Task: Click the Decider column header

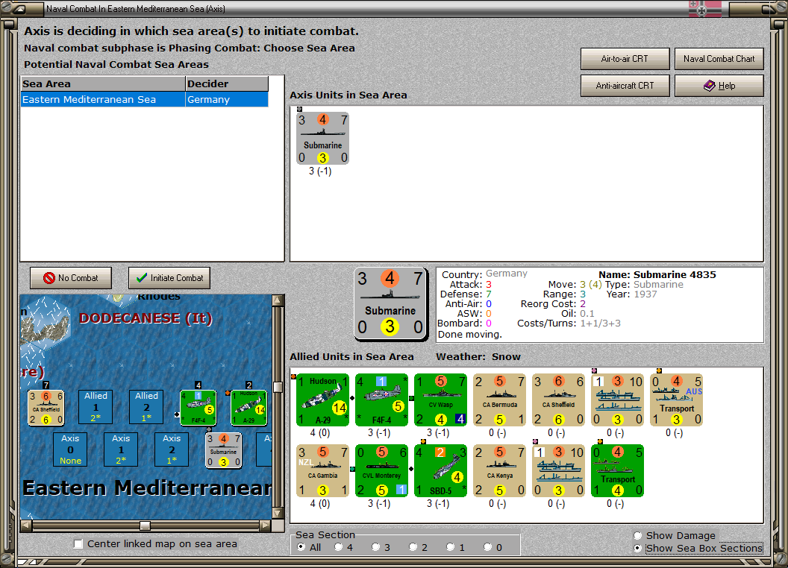Action: tap(227, 84)
